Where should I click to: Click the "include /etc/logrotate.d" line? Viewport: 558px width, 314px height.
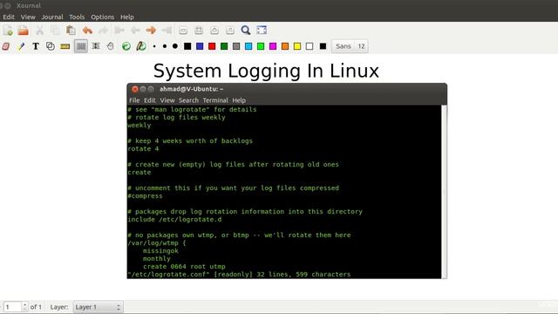click(x=174, y=219)
